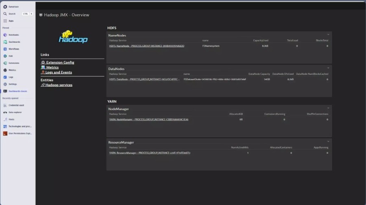
Task: Click the AllocatedContainers column header
Action: (281, 148)
